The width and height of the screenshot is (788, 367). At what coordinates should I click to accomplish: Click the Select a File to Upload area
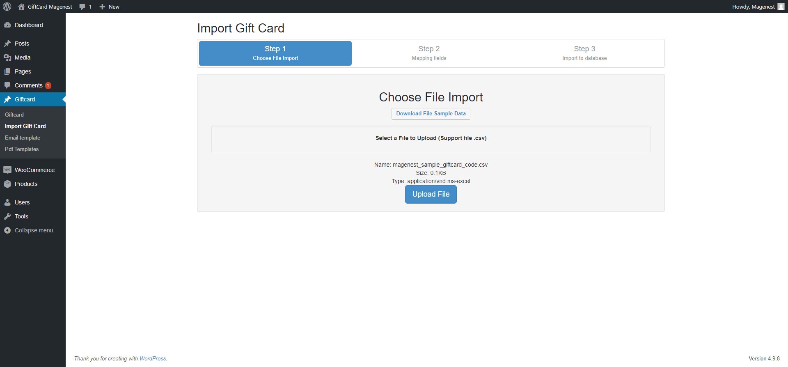click(x=431, y=139)
